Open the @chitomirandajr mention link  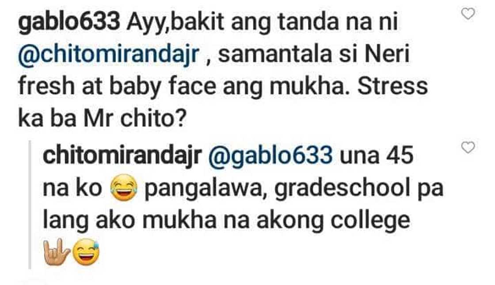click(x=109, y=55)
